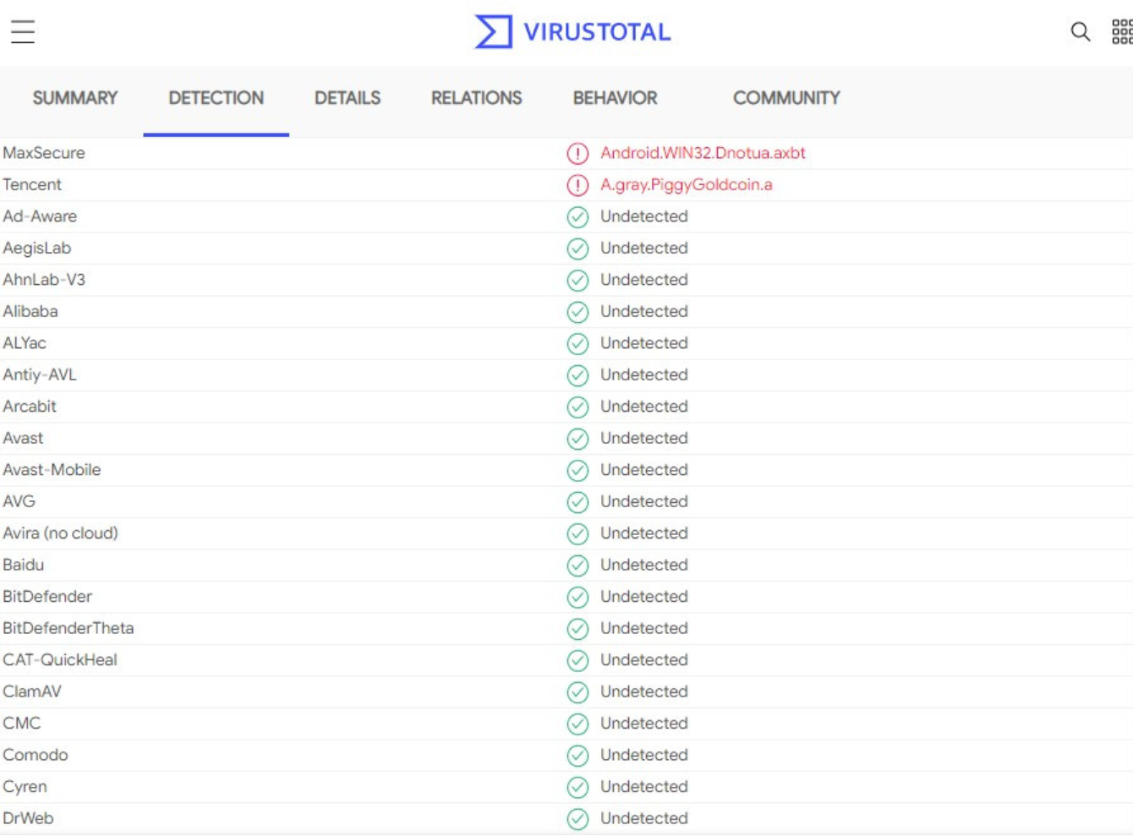View the Behavior tab
This screenshot has width=1133, height=836.
(x=616, y=98)
